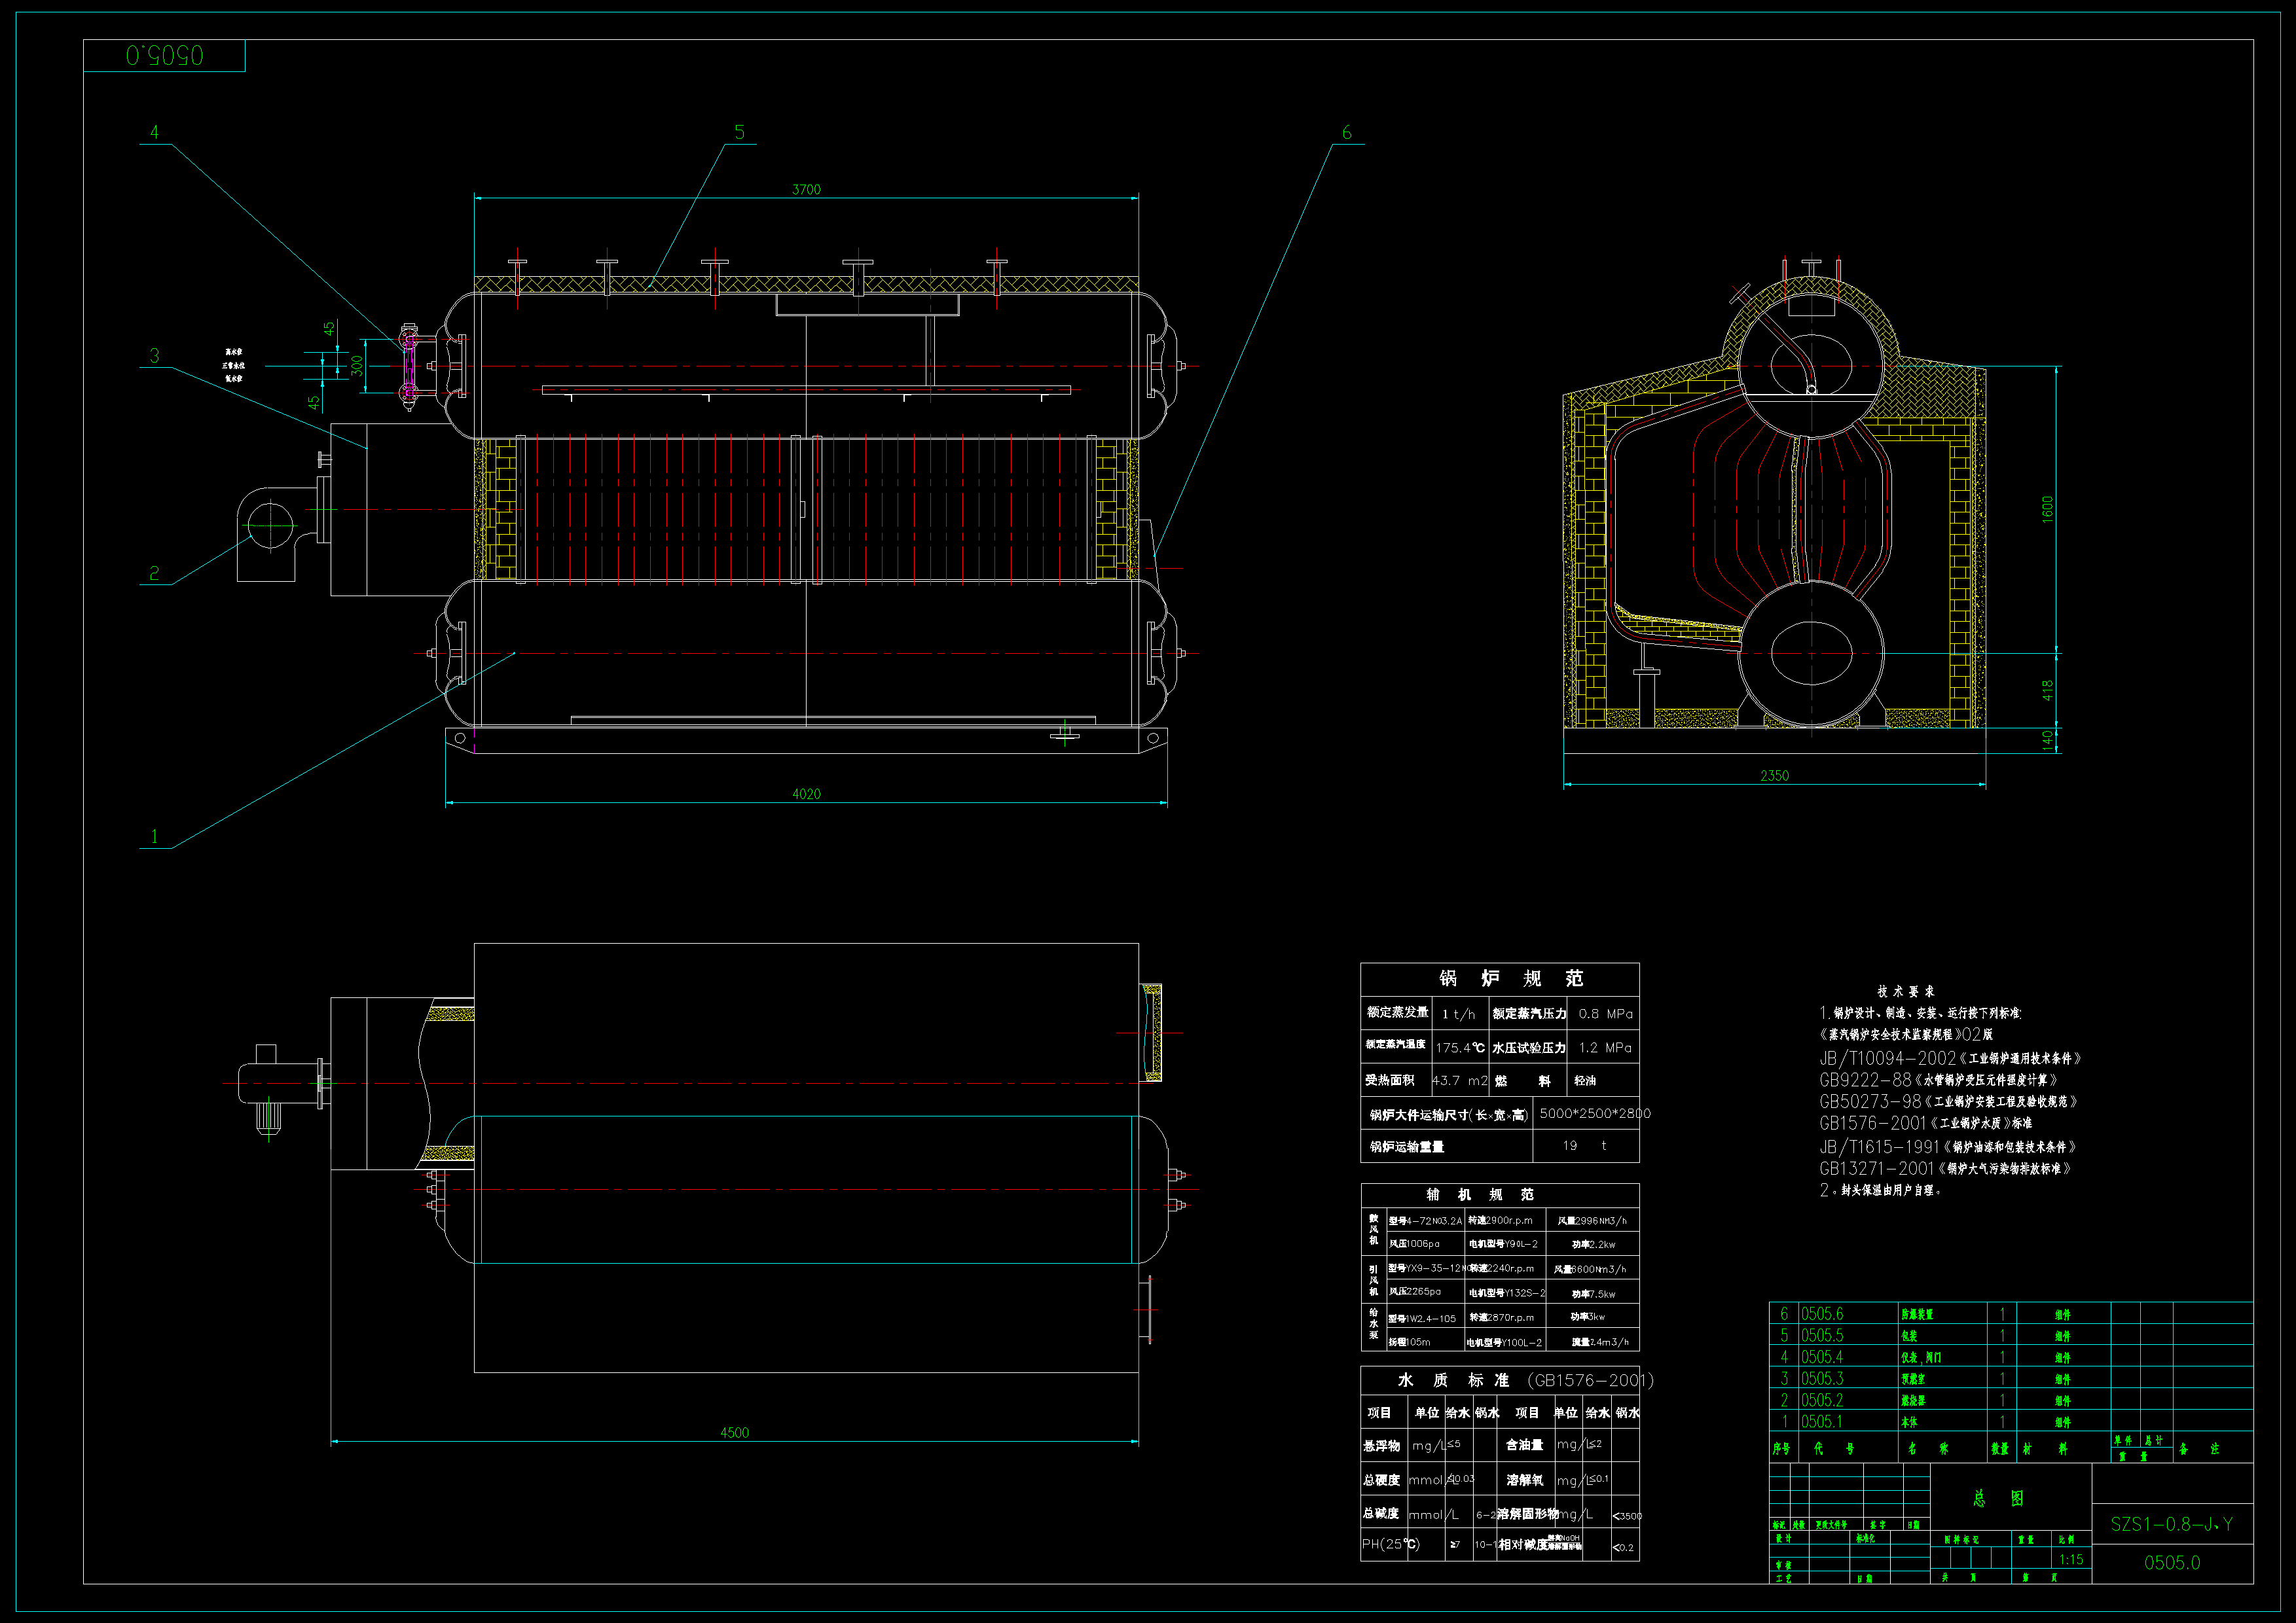Select the 175.4℃ steam temperature value
Image resolution: width=2296 pixels, height=1623 pixels.
[1460, 1047]
